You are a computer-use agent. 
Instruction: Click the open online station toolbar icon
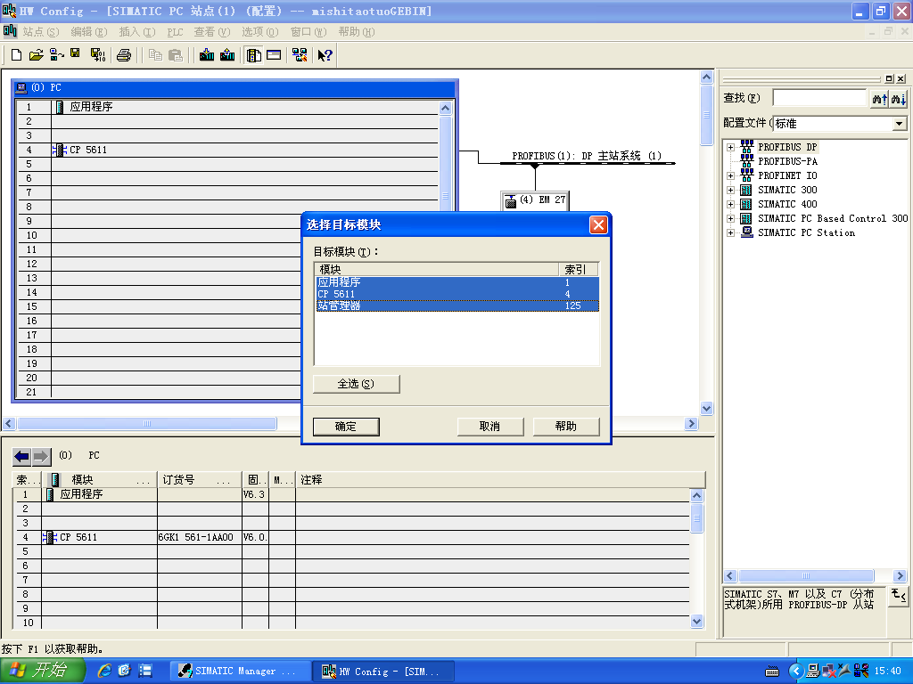pos(56,54)
